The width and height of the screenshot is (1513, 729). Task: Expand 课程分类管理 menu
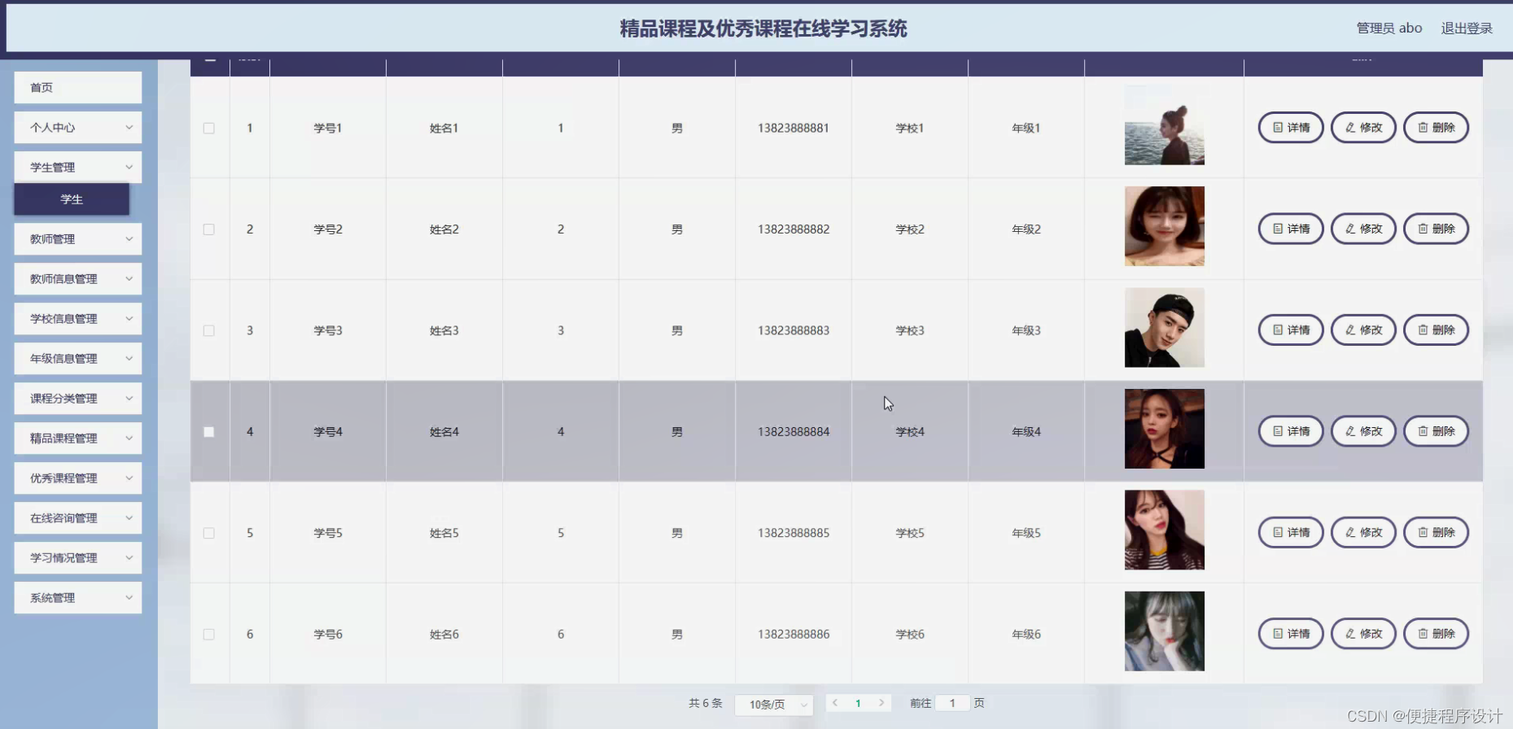coord(78,399)
